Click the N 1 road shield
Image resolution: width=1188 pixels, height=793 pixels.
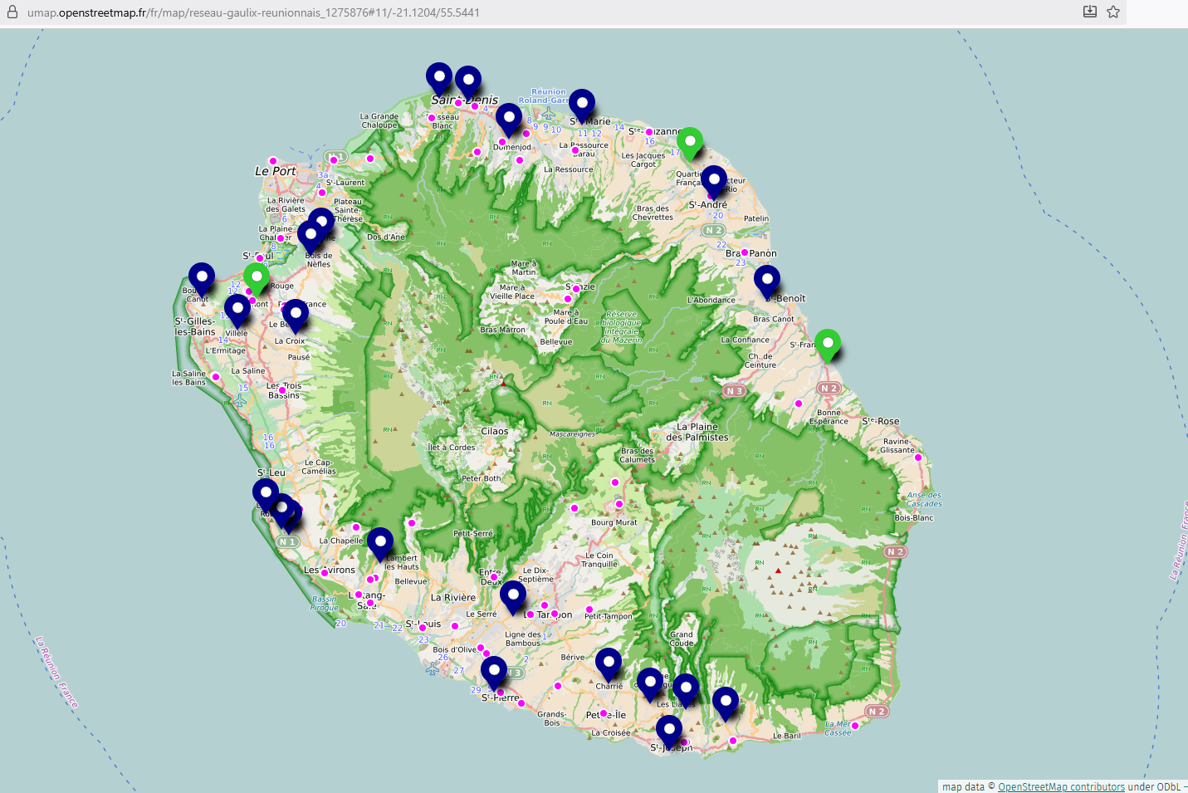(287, 541)
